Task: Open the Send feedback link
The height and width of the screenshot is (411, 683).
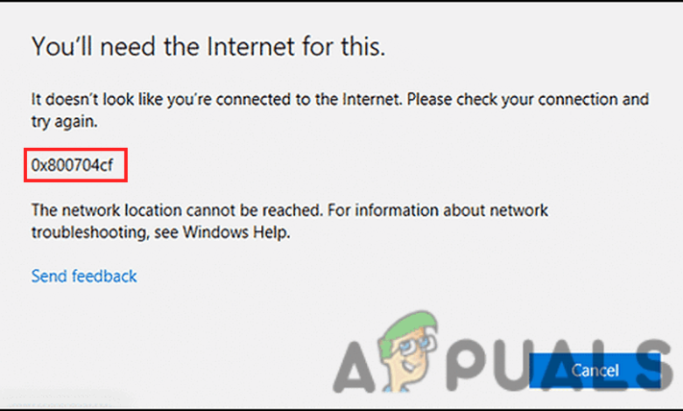Action: point(84,276)
